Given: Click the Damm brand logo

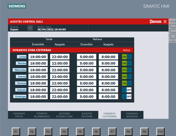Looking at the screenshot, I should pyautogui.click(x=155, y=22).
